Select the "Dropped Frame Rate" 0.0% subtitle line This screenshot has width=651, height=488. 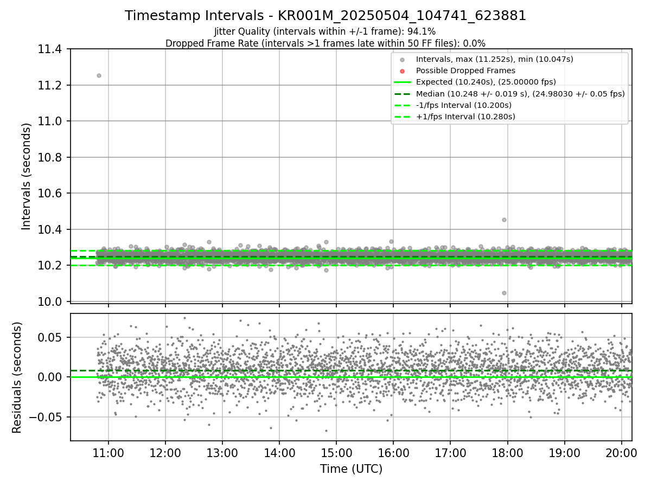pyautogui.click(x=325, y=43)
